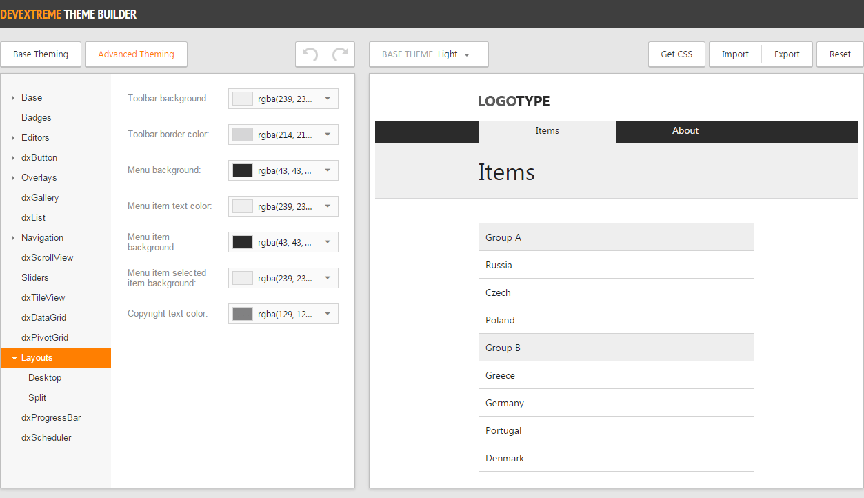
Task: Click the Toolbar background color swatch
Action: point(243,99)
